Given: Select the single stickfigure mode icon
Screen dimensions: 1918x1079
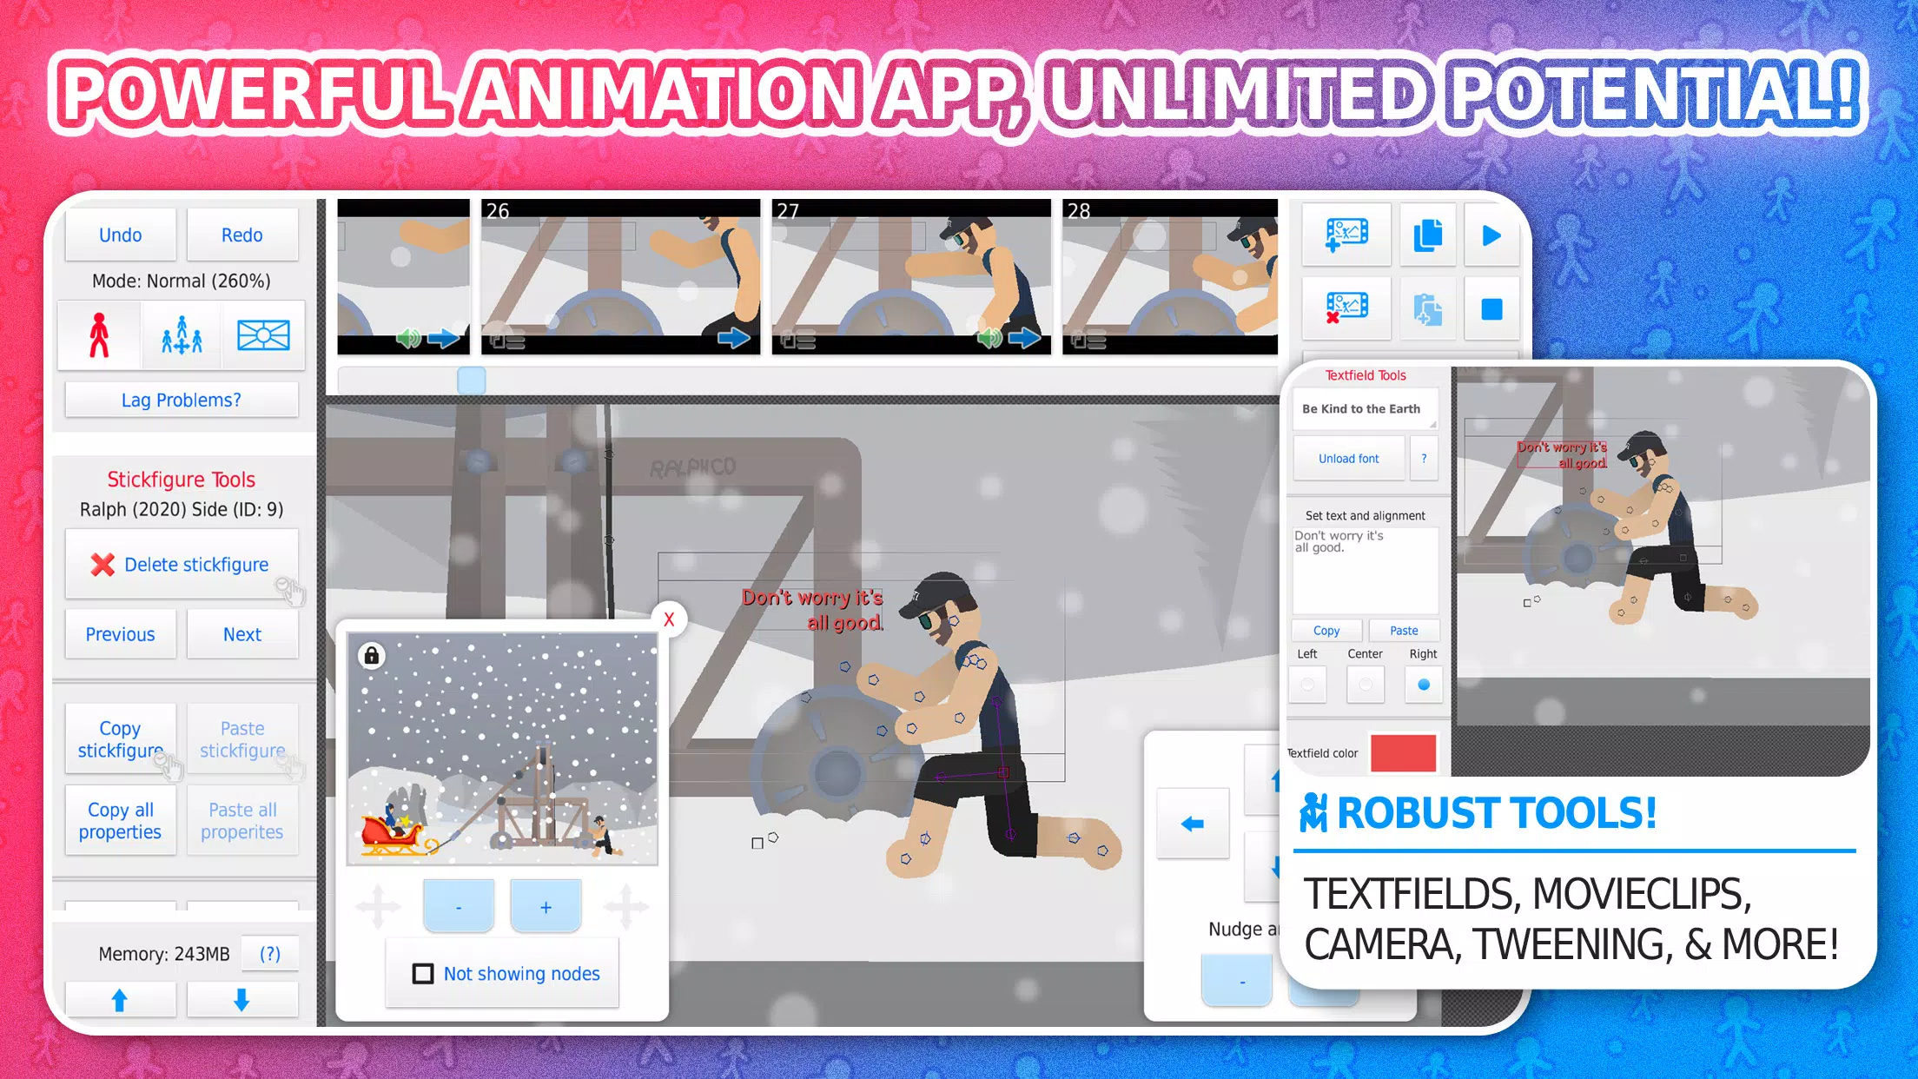Looking at the screenshot, I should tap(103, 334).
